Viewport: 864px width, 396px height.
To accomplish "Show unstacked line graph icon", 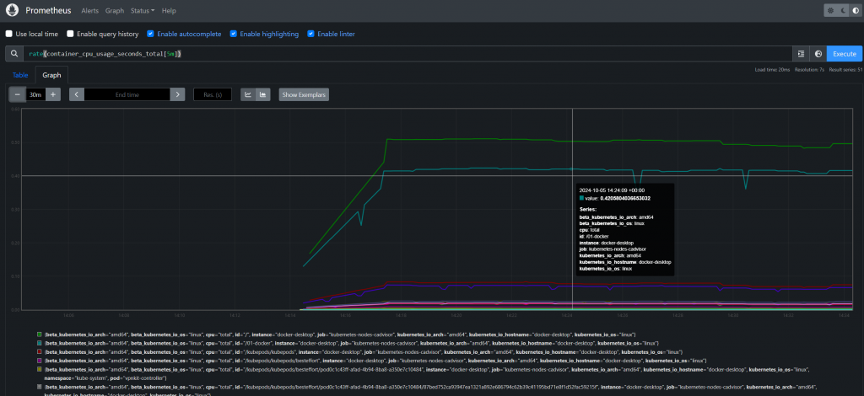I will tap(248, 94).
